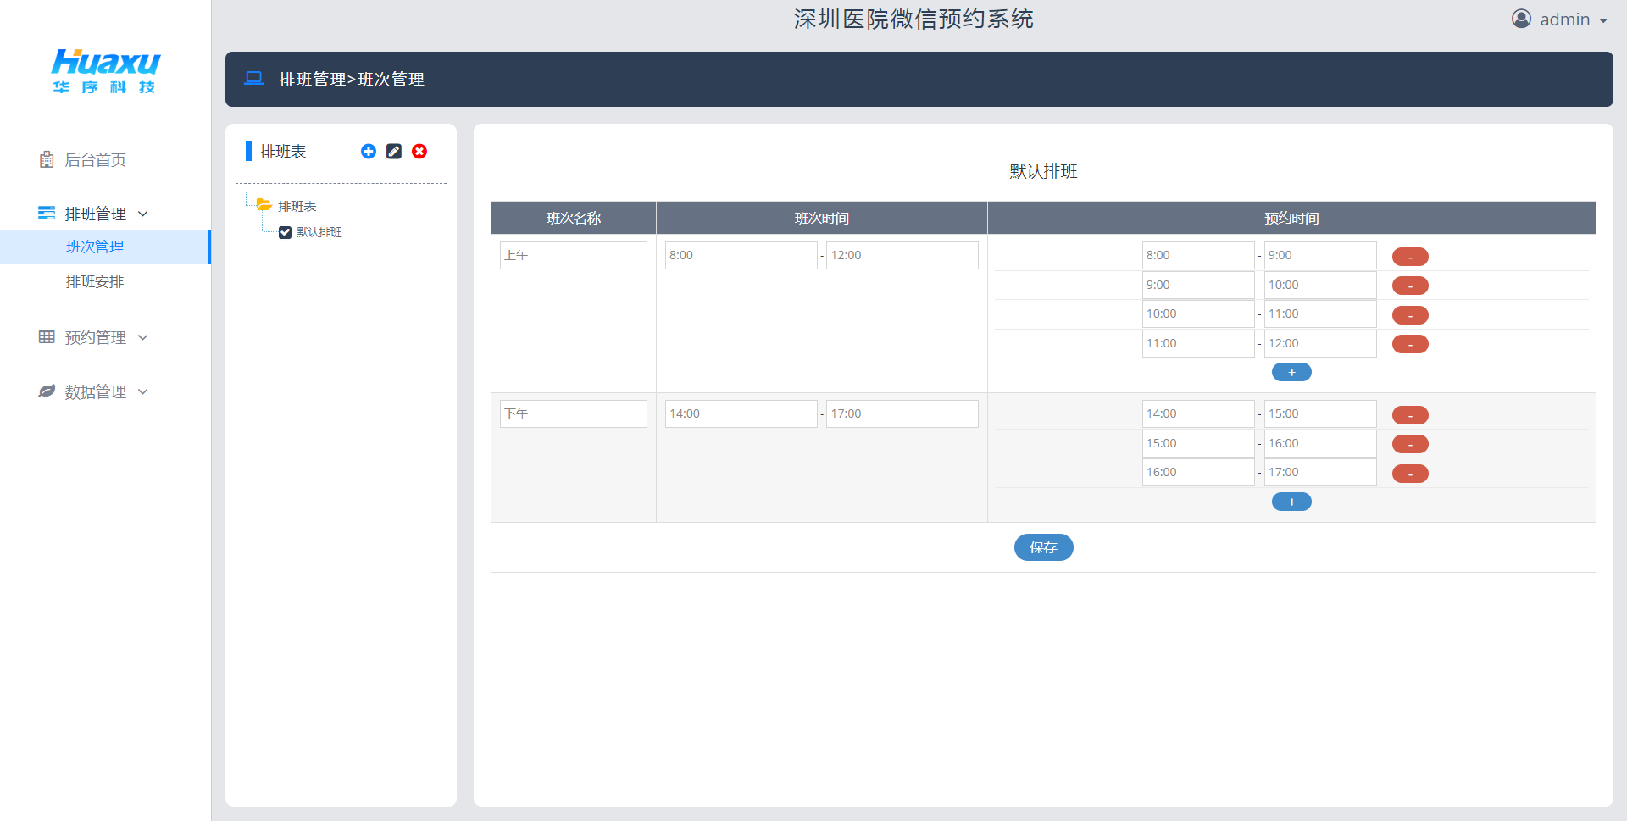Expand the 预约管理 menu
This screenshot has height=821, width=1627.
tap(95, 337)
